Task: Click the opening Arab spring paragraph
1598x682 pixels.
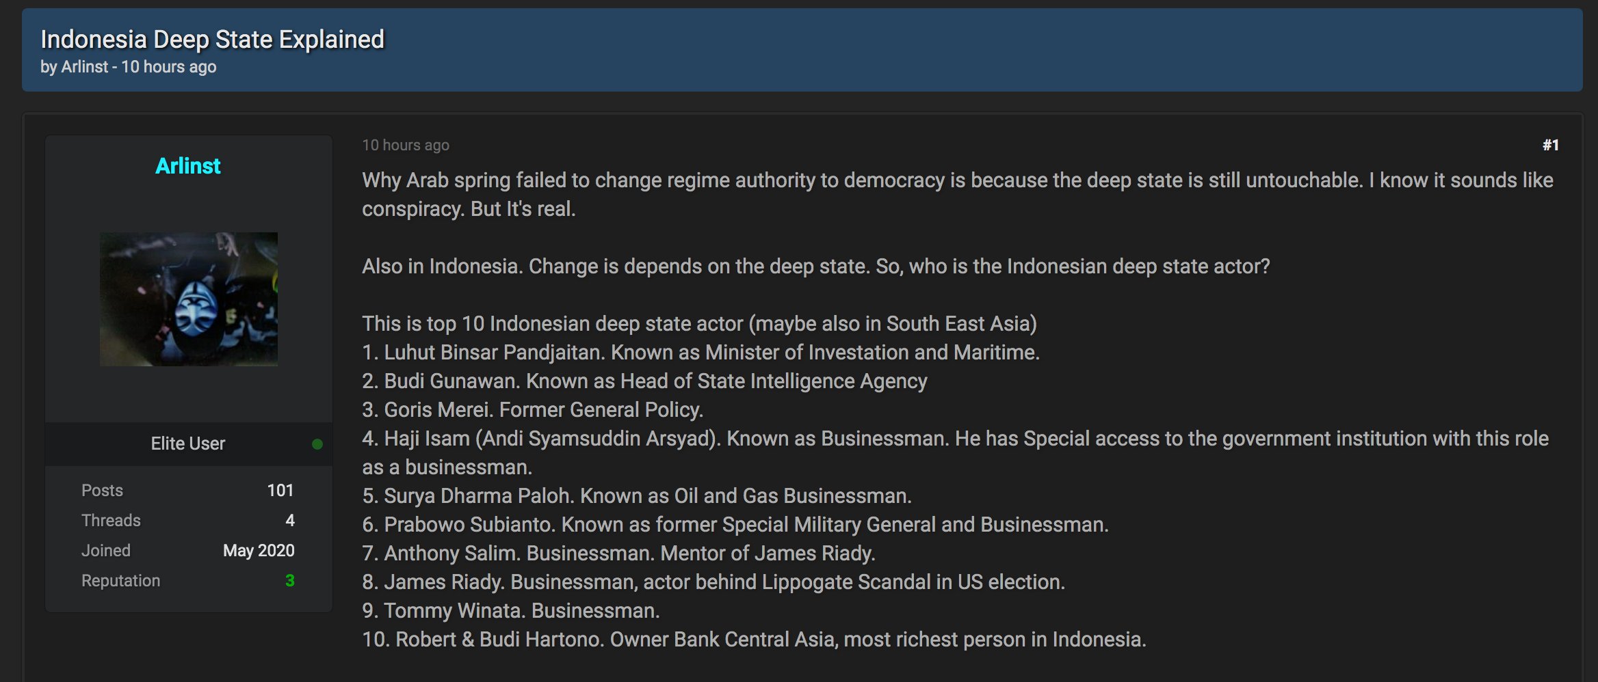Action: [958, 194]
